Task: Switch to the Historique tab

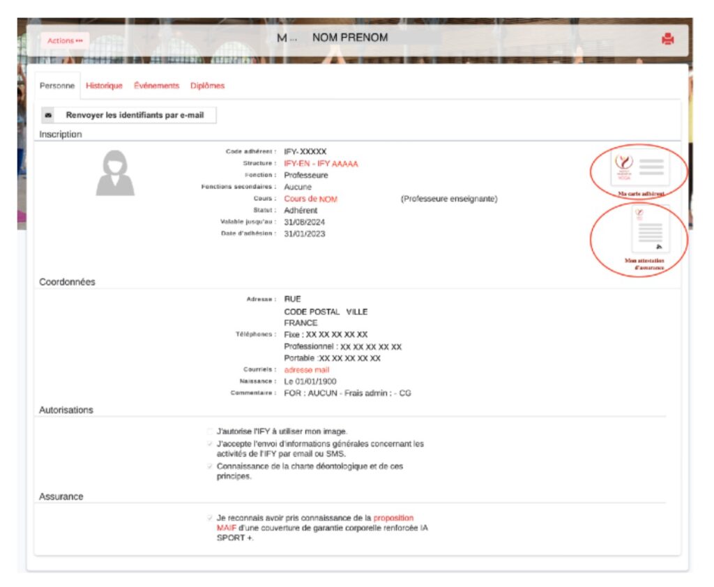Action: (x=104, y=86)
